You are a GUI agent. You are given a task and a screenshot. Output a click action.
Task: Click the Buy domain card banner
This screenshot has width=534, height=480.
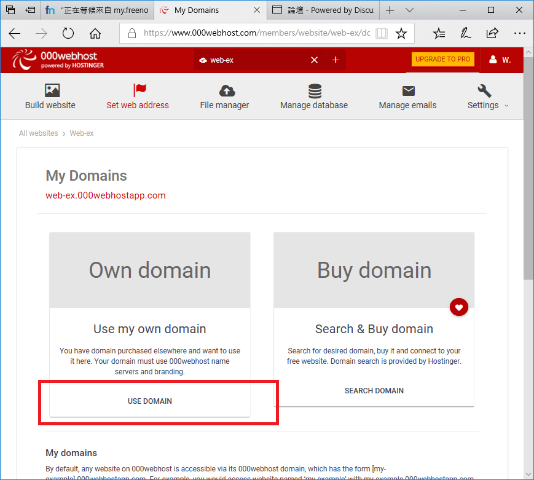click(374, 270)
